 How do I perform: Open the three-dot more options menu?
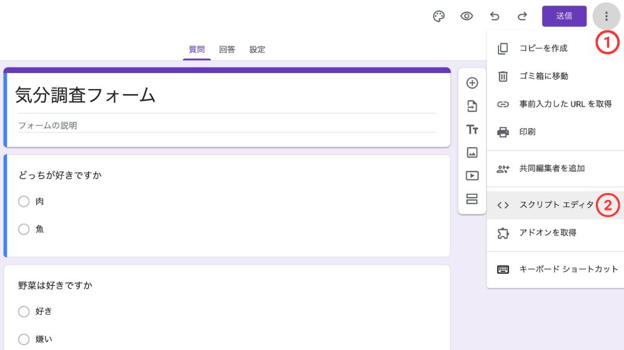606,16
